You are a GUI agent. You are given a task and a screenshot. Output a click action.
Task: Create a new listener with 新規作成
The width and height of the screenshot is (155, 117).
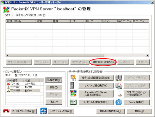coord(54,80)
